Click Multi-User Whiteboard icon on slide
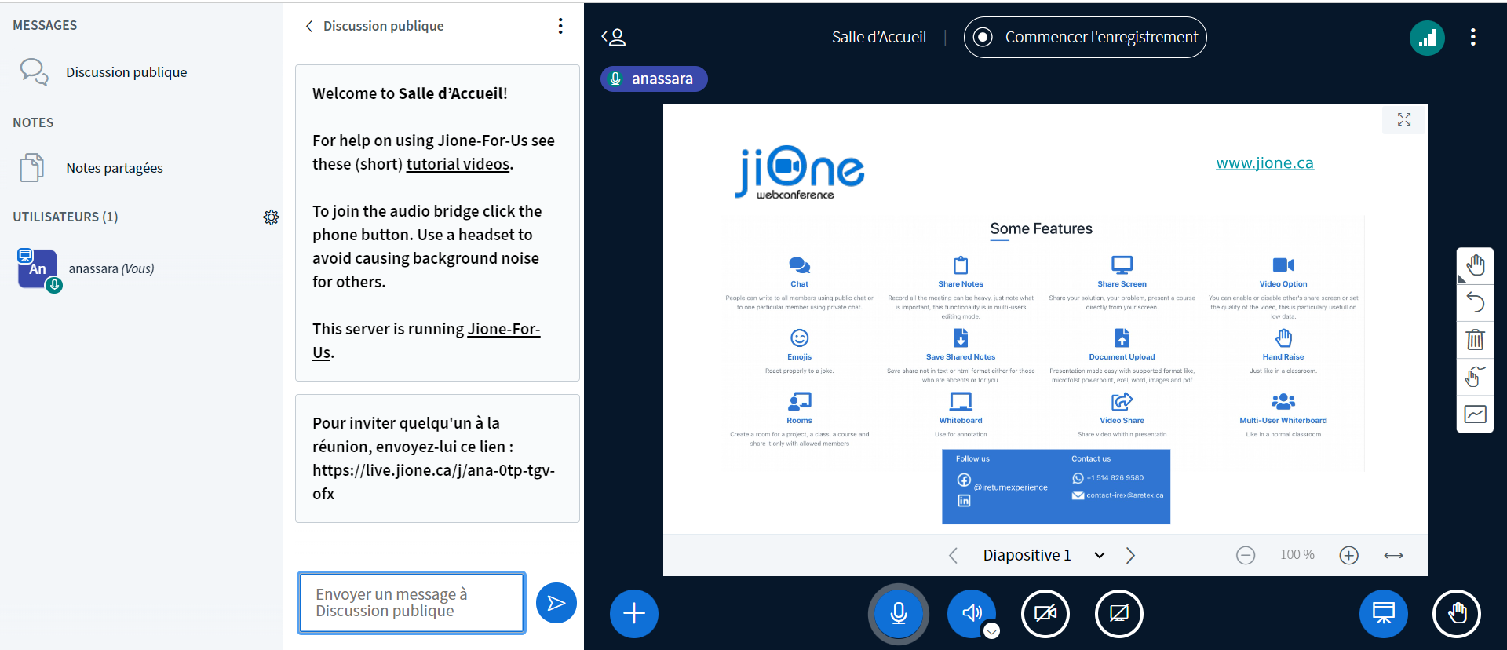 pos(1283,402)
